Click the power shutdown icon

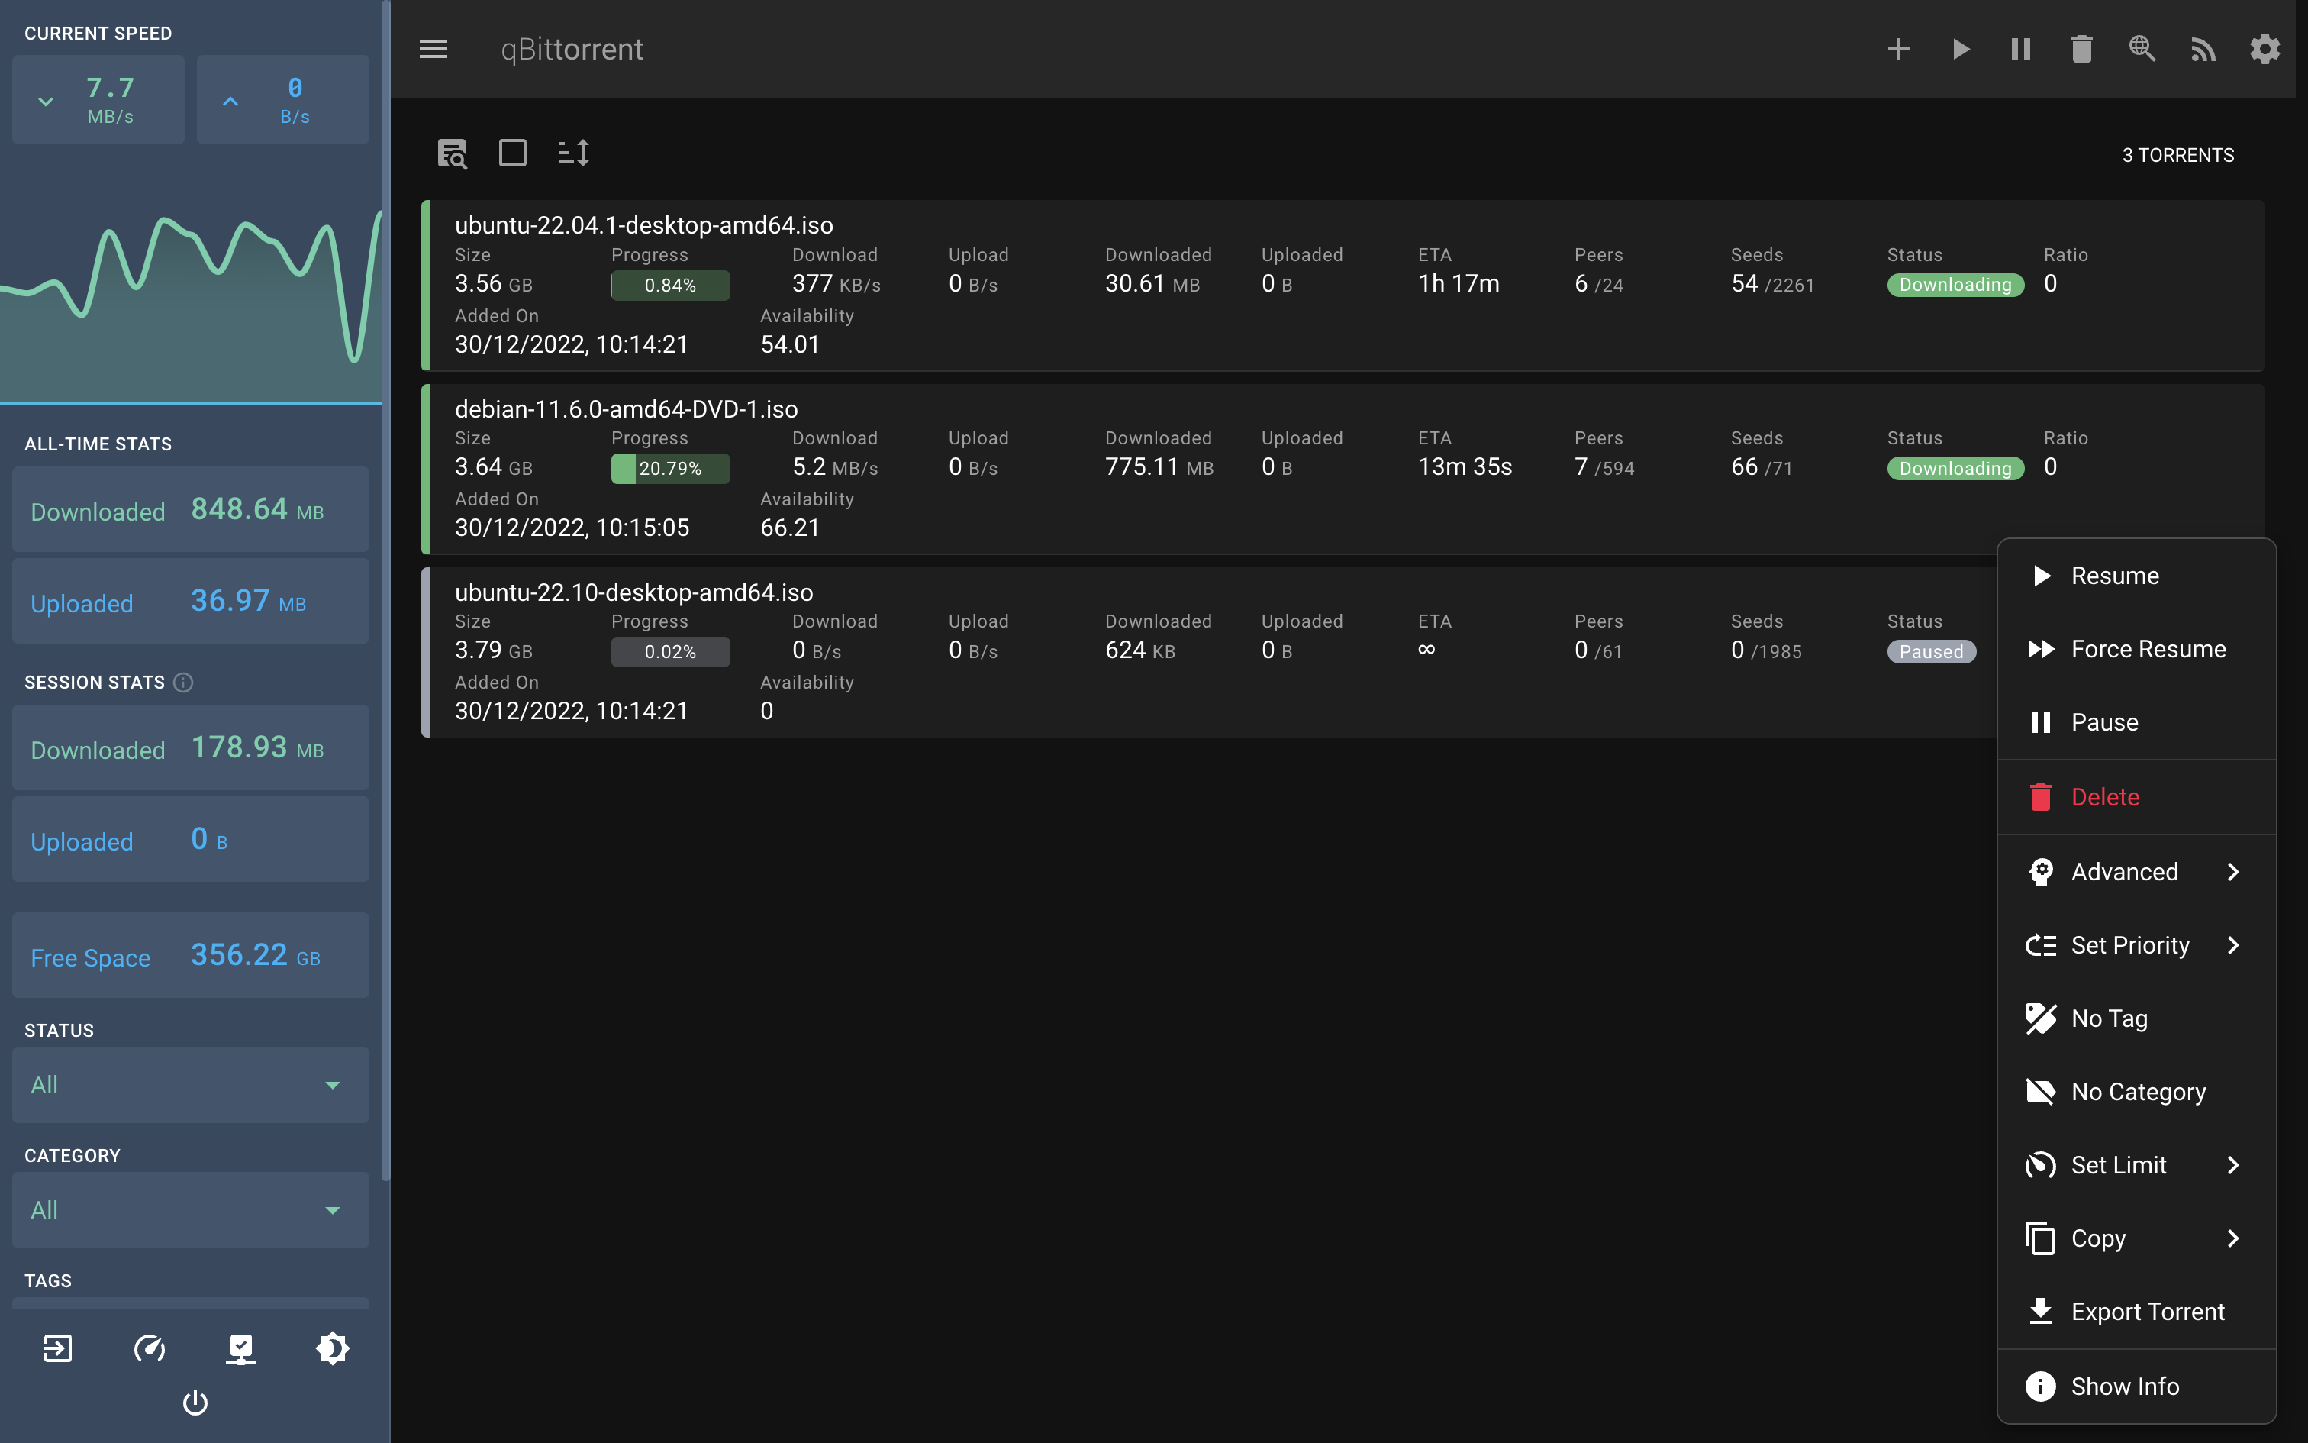195,1402
